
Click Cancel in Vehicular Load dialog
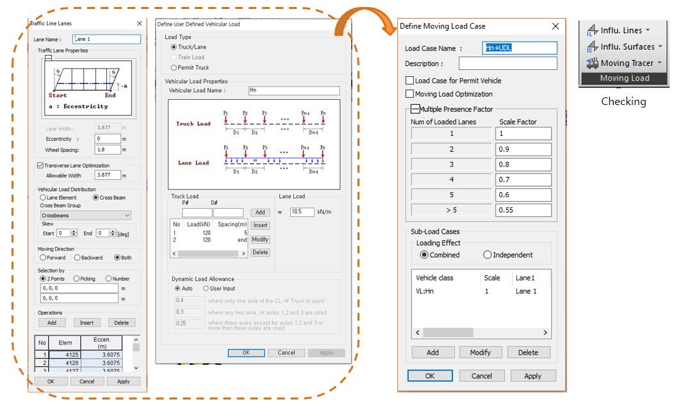[x=286, y=353]
